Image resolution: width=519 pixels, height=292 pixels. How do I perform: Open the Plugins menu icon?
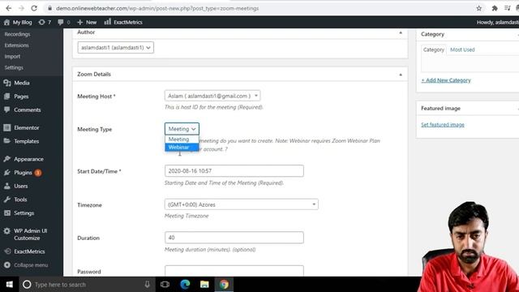[7, 173]
